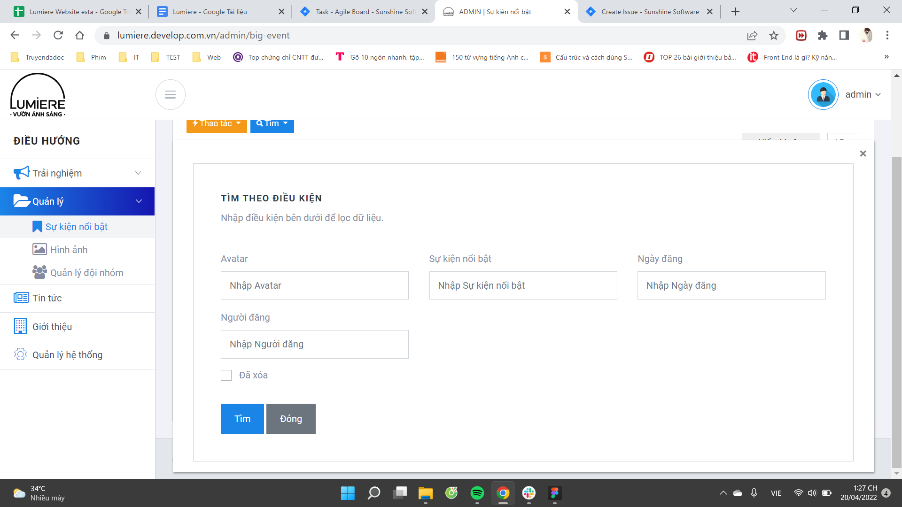Click the Đóng button
The width and height of the screenshot is (902, 507).
(291, 419)
